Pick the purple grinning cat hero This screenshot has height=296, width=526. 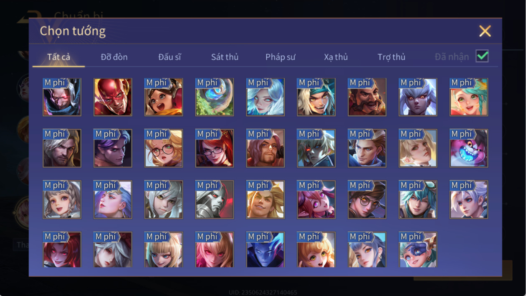point(469,148)
